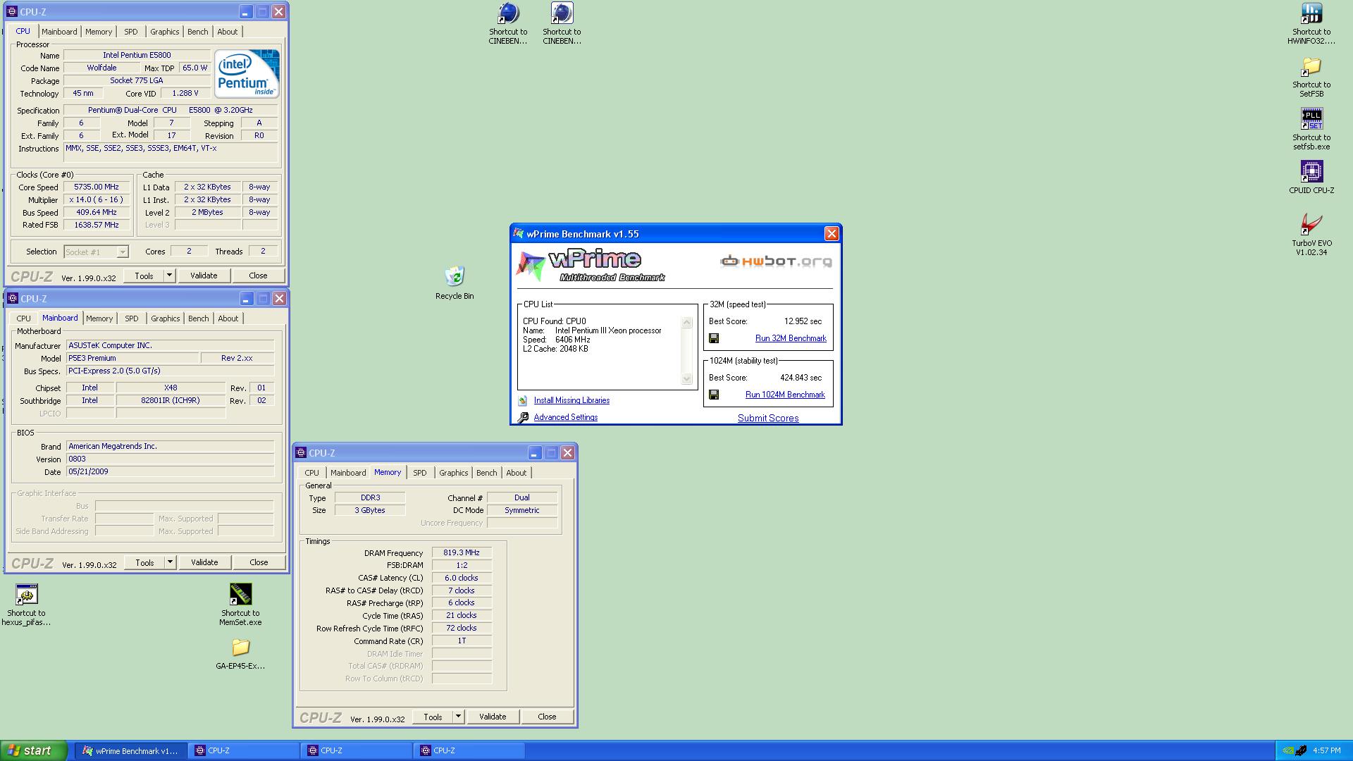Open Install Missing Libraries link
The image size is (1353, 761).
tap(572, 400)
